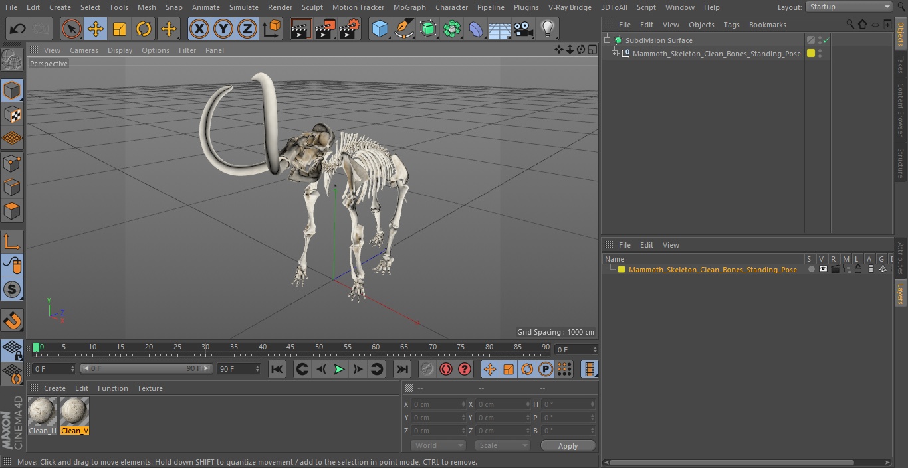The width and height of the screenshot is (908, 468).
Task: Open material manager Texture menu
Action: pos(150,388)
